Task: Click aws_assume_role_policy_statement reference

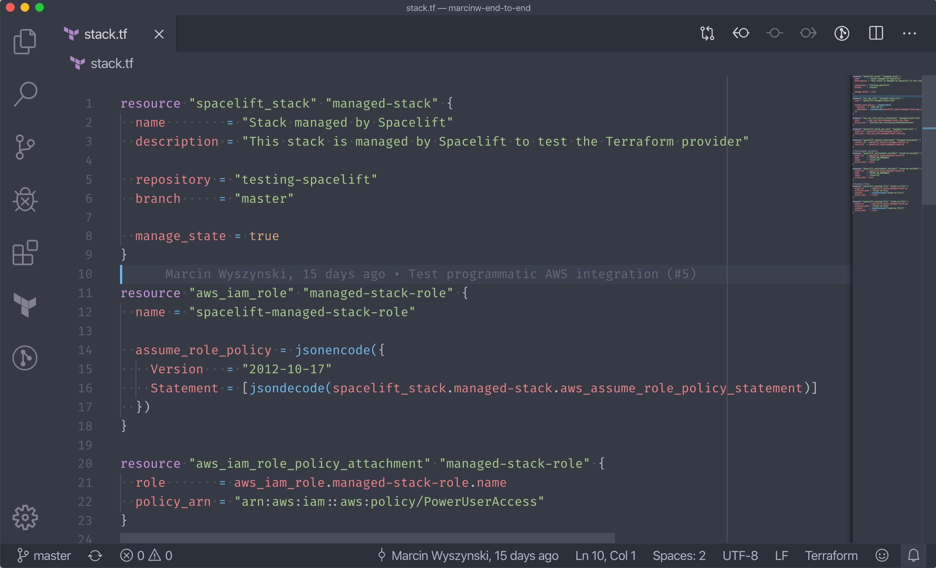Action: pyautogui.click(x=681, y=388)
